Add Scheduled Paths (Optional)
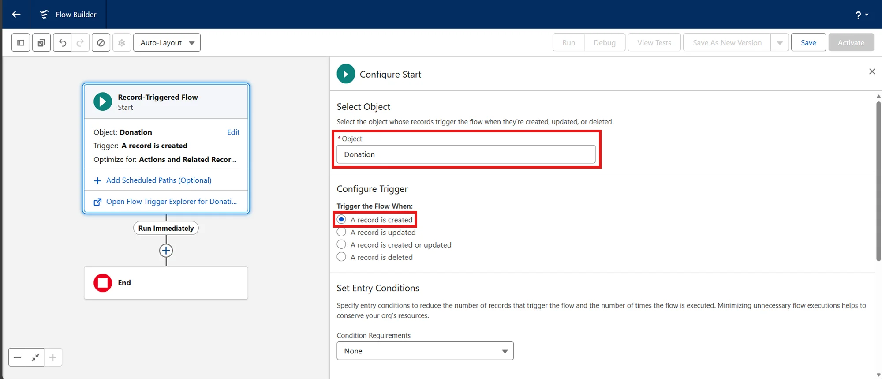Viewport: 882px width, 379px height. coord(159,180)
